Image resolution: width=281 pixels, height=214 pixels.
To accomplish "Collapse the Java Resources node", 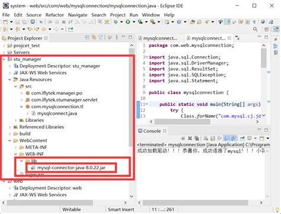I will pos(9,80).
